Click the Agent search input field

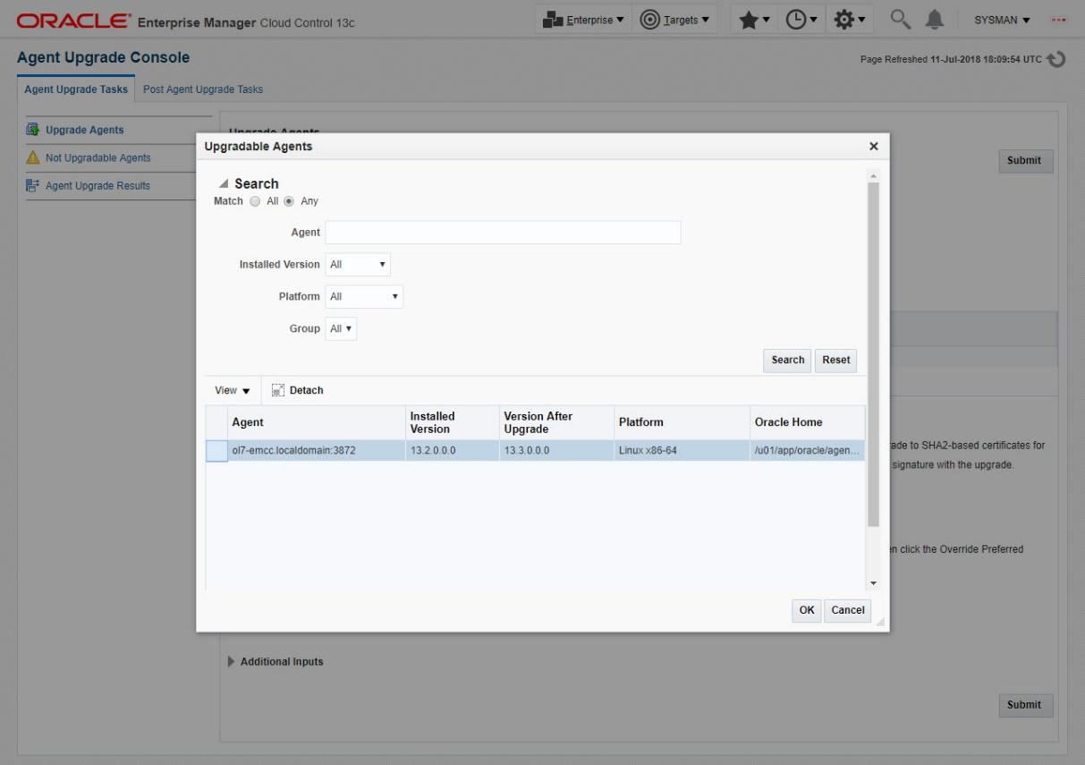click(x=503, y=233)
